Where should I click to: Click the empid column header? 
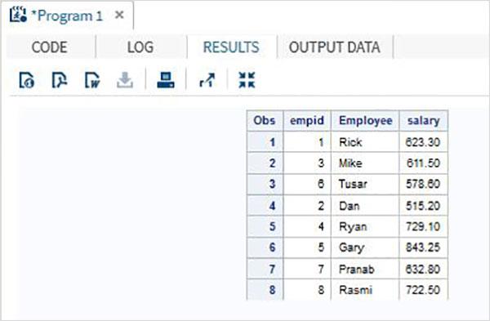tap(307, 121)
